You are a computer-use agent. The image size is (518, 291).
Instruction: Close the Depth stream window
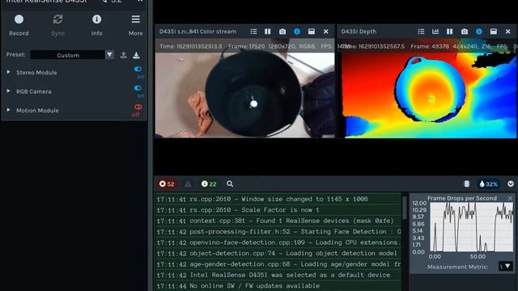pos(508,32)
